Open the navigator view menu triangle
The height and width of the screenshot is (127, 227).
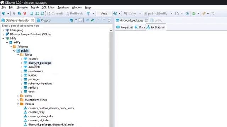coord(99,19)
